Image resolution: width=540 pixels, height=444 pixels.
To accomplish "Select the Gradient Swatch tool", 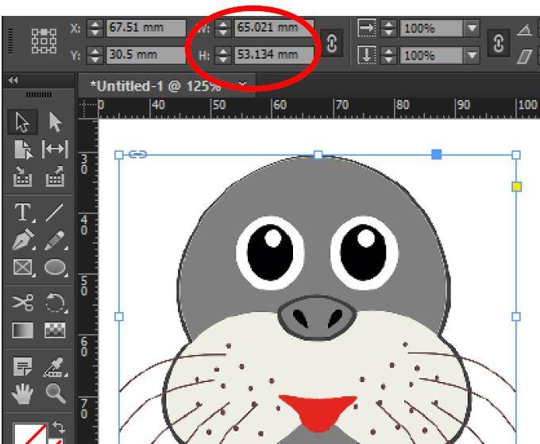I will (23, 330).
